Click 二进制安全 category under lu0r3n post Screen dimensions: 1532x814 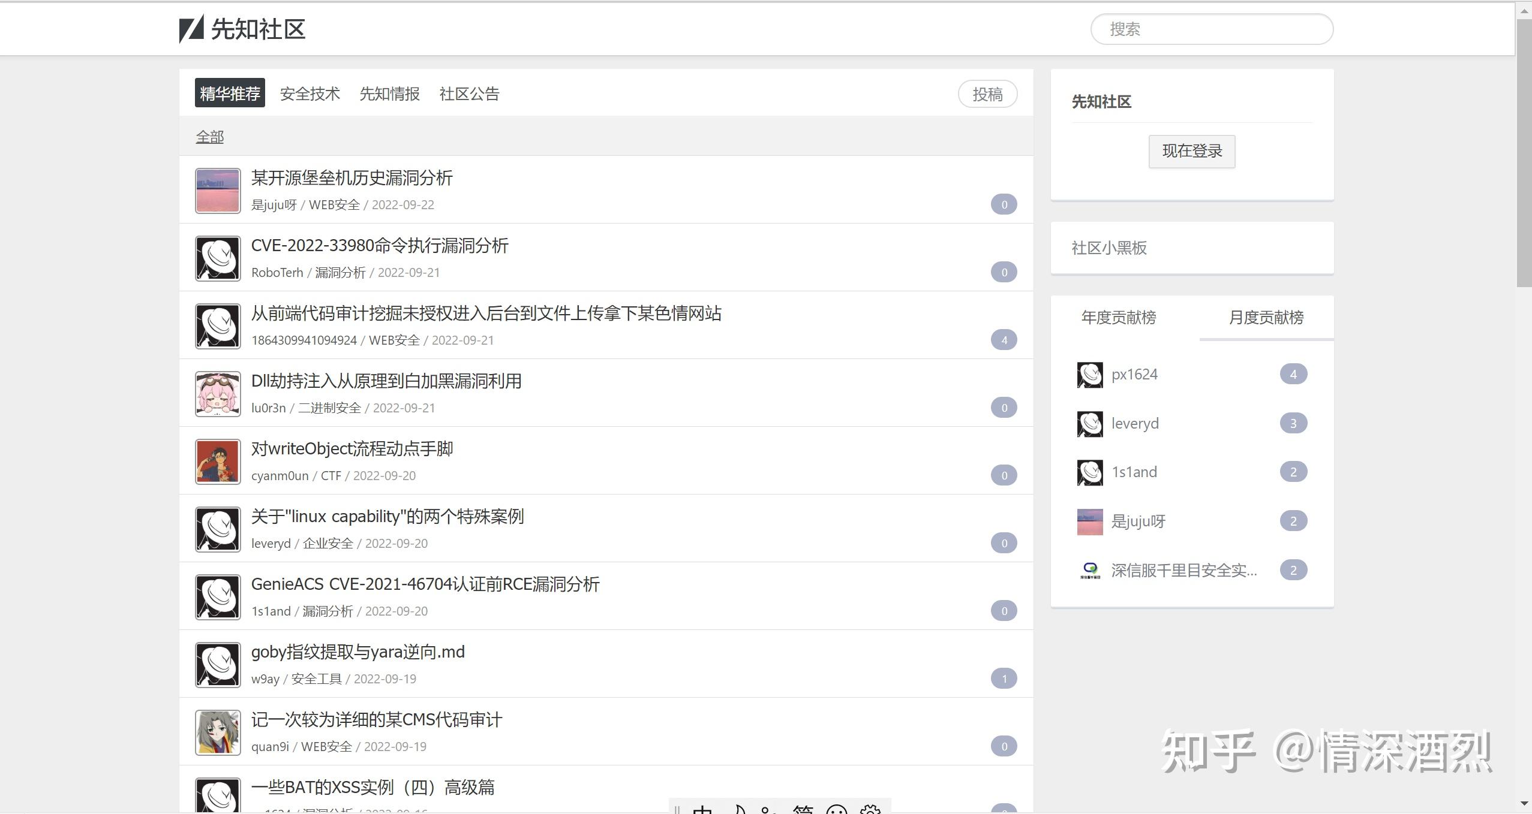[329, 408]
